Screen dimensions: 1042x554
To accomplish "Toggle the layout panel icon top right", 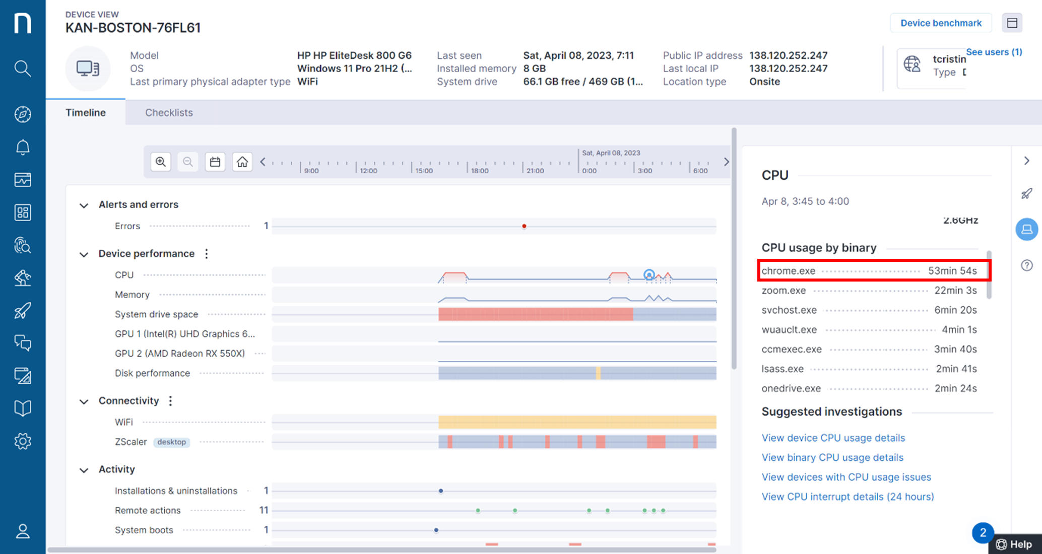I will [x=1012, y=23].
